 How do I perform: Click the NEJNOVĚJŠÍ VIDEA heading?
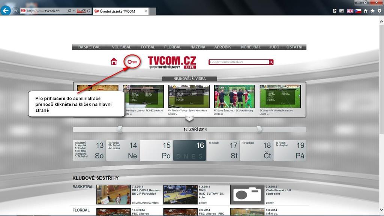click(x=189, y=79)
